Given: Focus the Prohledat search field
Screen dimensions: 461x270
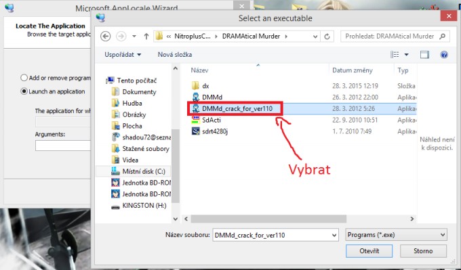Looking at the screenshot, I should click(395, 37).
